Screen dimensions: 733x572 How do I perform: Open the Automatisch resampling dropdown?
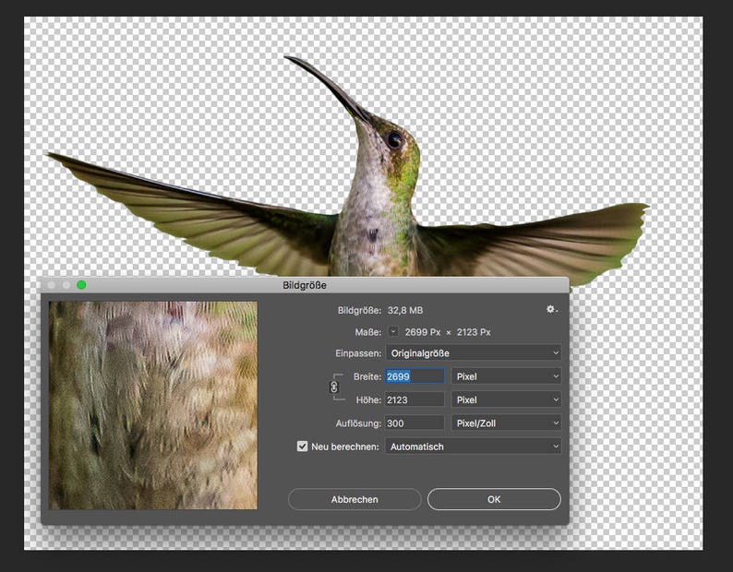point(473,447)
